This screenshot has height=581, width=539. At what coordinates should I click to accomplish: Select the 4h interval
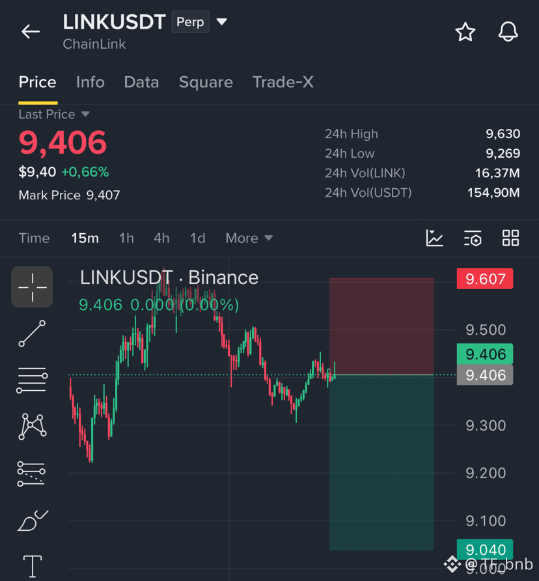(161, 238)
